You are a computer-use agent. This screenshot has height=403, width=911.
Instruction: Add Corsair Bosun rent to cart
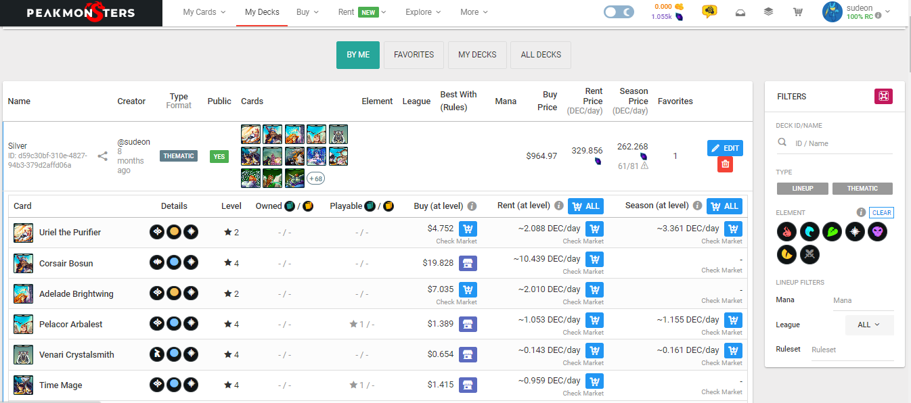594,260
